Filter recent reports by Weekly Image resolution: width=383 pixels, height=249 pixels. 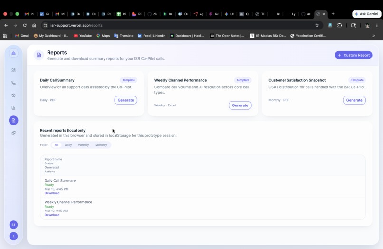(x=83, y=145)
